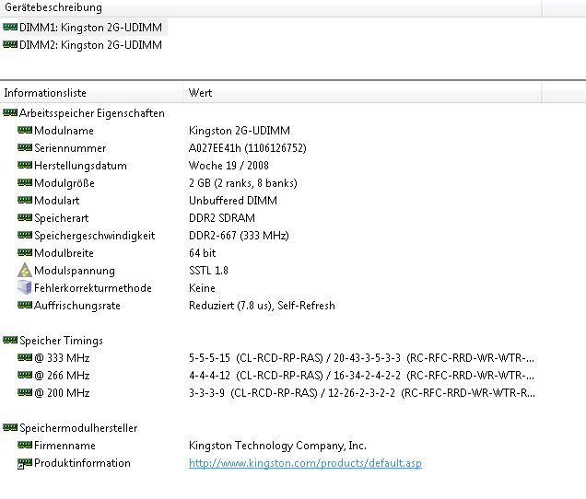Select the Arbeitsspeicher Eigenschaften group heading
586x499 pixels.
point(92,113)
